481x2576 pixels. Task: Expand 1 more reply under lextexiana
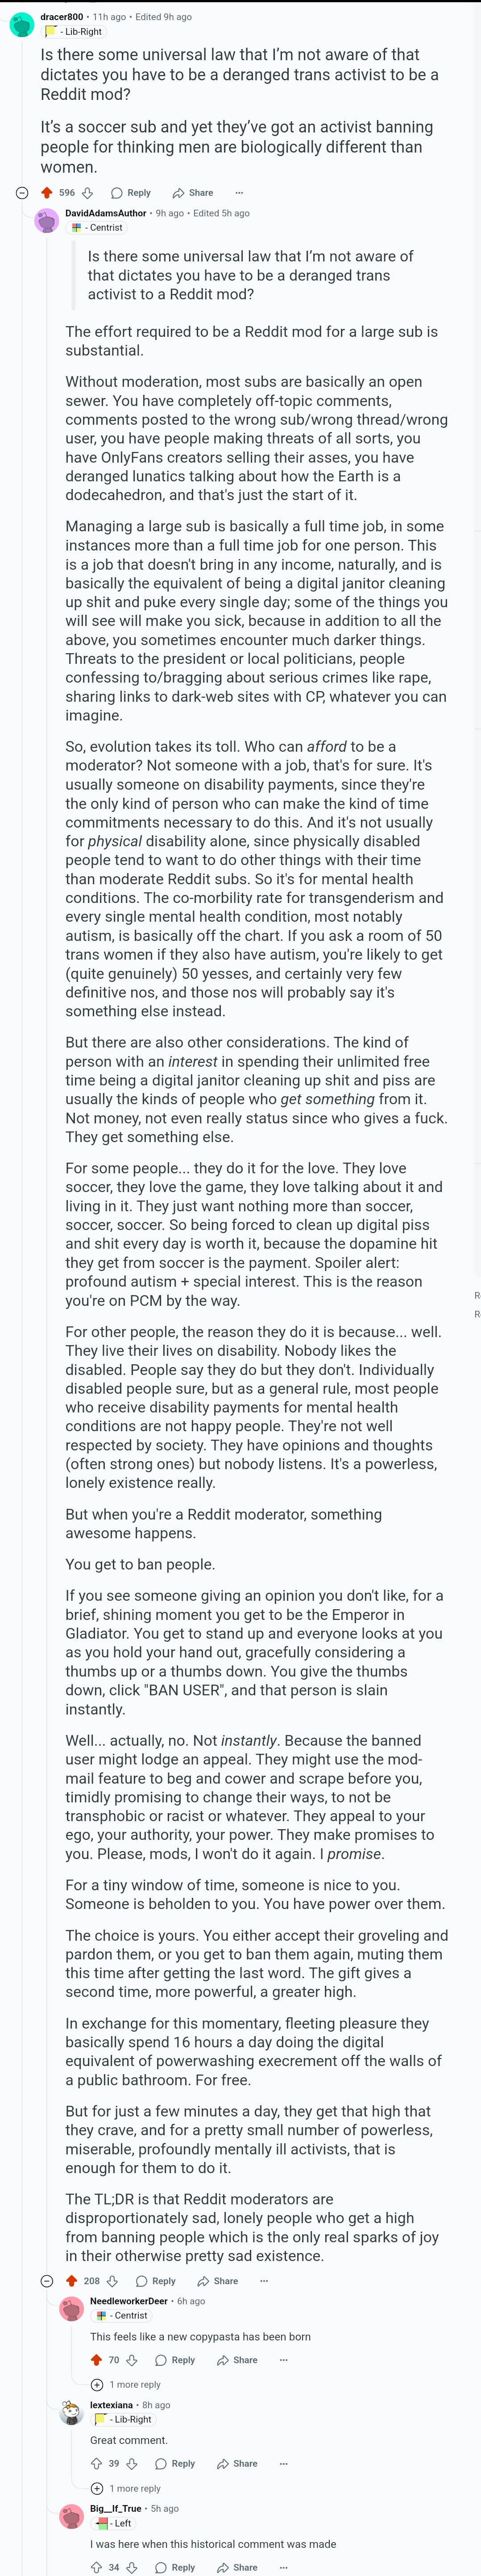(126, 2489)
